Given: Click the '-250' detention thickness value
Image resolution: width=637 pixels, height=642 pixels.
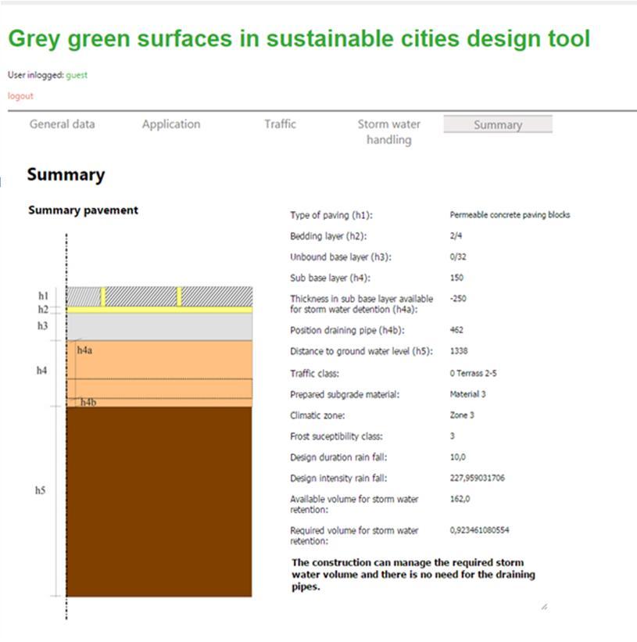Looking at the screenshot, I should pyautogui.click(x=458, y=299).
